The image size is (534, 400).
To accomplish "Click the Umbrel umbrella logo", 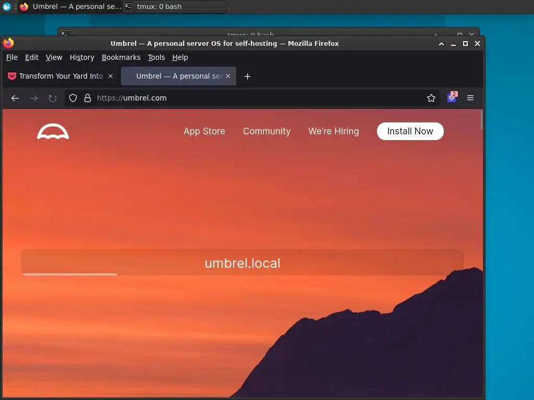I will point(53,131).
